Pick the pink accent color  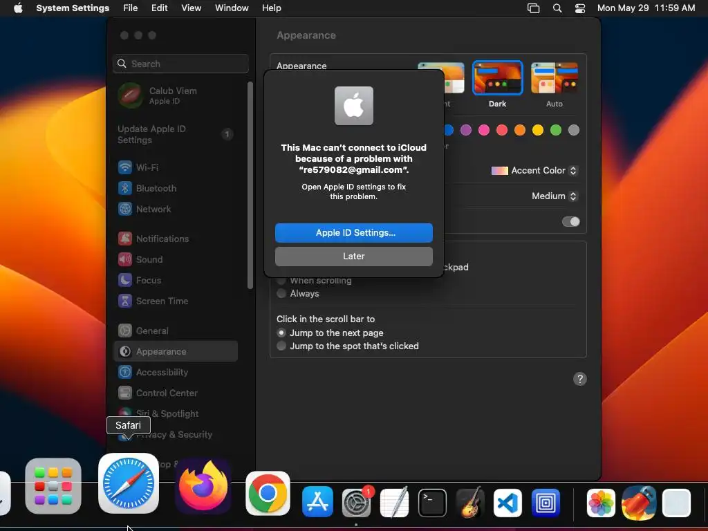click(x=484, y=130)
